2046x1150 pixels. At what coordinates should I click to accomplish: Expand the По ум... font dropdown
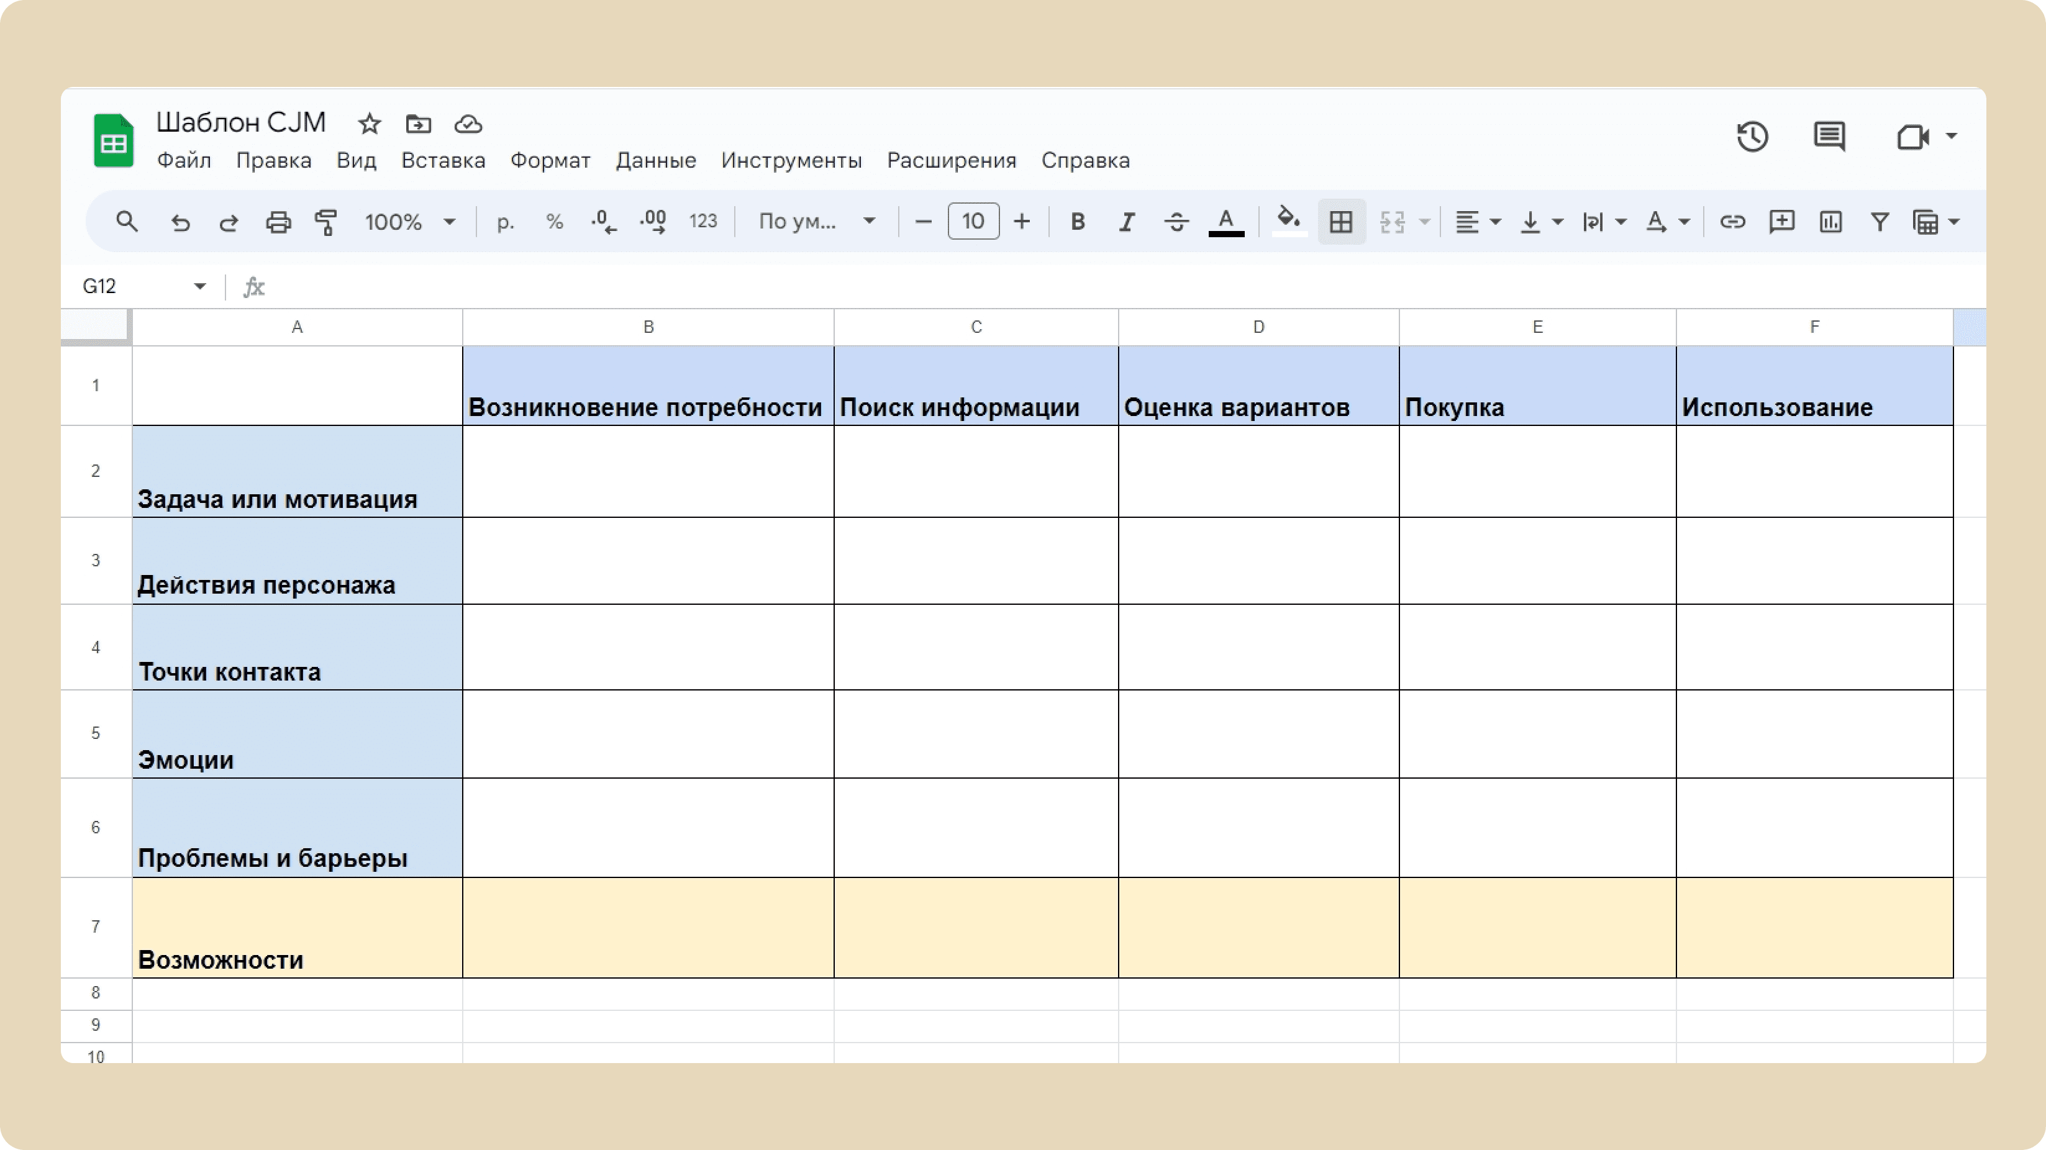[x=817, y=222]
